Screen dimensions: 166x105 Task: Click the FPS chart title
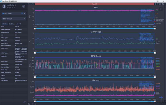click(96, 8)
